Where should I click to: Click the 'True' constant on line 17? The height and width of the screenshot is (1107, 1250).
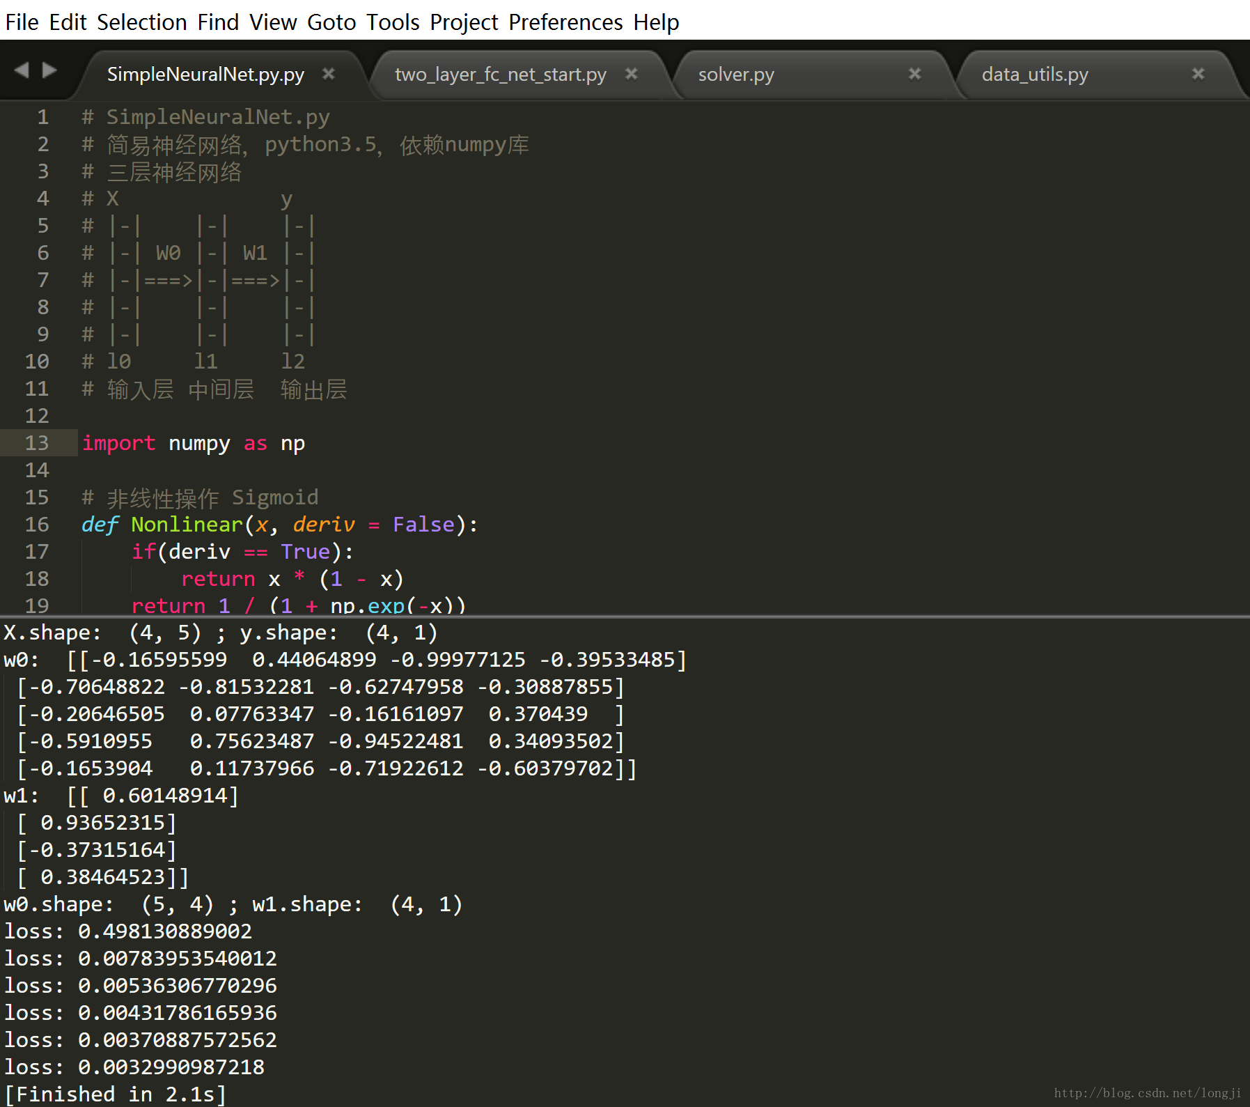(x=305, y=552)
